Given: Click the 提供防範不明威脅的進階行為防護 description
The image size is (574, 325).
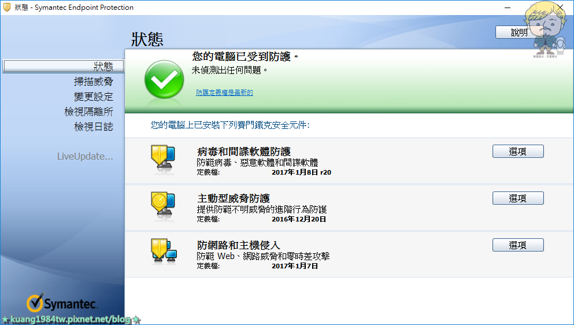Looking at the screenshot, I should coord(262,209).
